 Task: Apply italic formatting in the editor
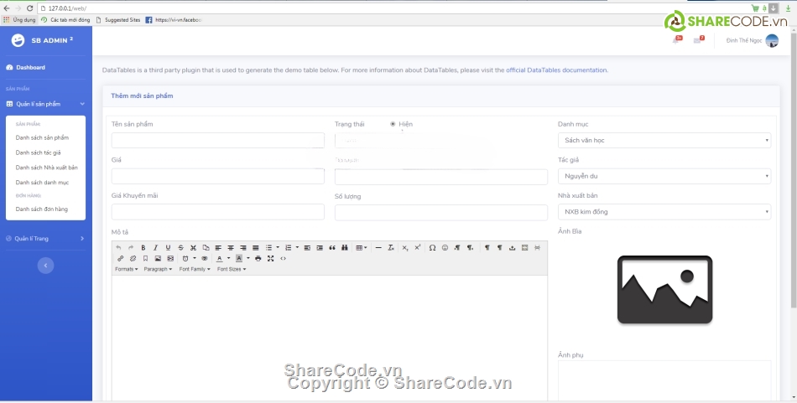point(155,248)
